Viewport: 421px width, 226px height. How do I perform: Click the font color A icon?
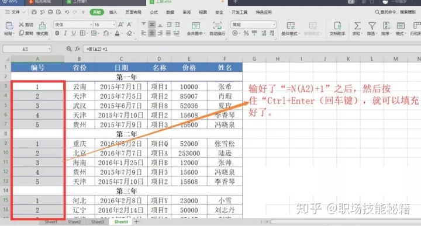click(118, 33)
